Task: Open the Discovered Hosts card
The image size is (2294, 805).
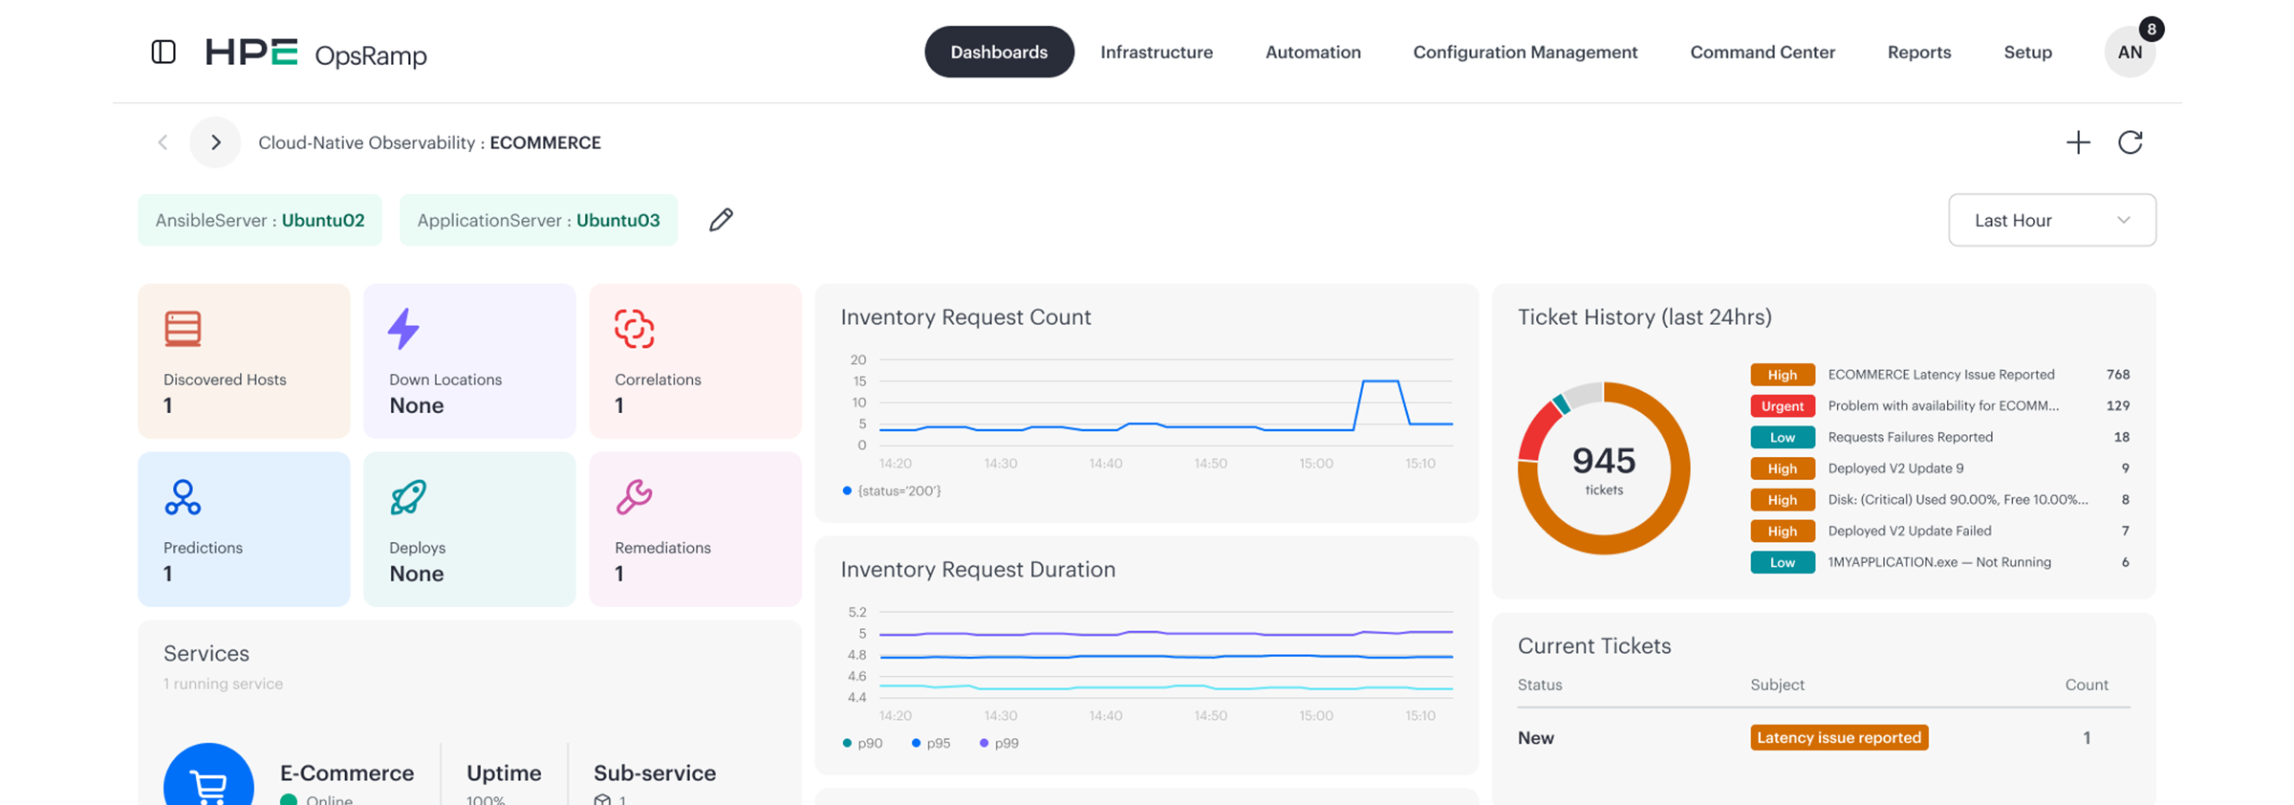Action: tap(244, 360)
